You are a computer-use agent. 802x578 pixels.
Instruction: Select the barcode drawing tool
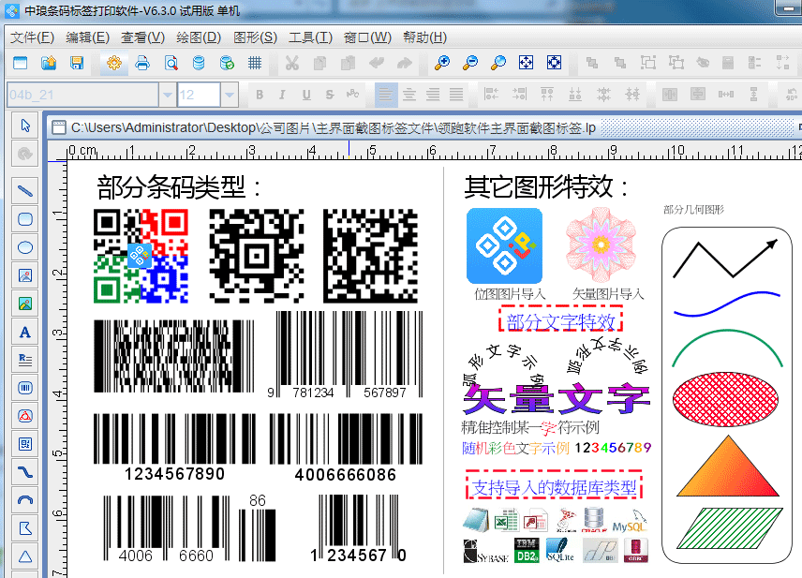coord(24,388)
